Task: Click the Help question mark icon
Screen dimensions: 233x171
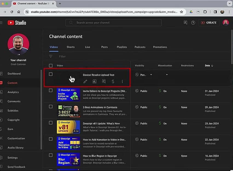Action: point(193,22)
